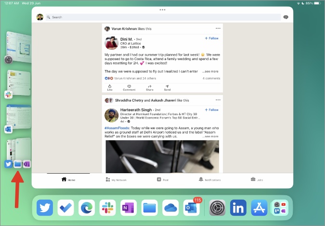
Task: Open the #AssamFloods hashtag link
Action: (x=117, y=128)
